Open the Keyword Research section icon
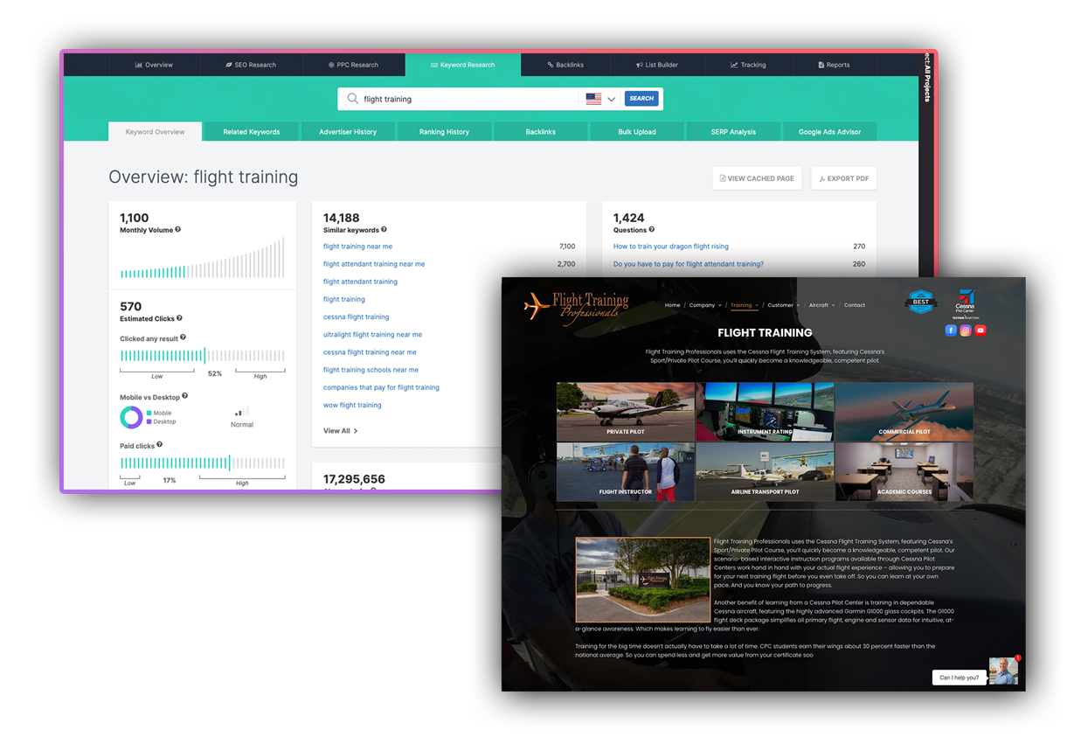 click(x=433, y=65)
